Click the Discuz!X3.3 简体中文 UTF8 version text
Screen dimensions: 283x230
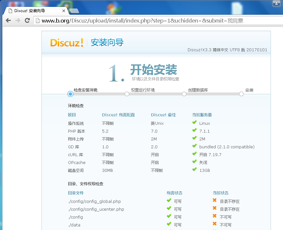pos(227,50)
